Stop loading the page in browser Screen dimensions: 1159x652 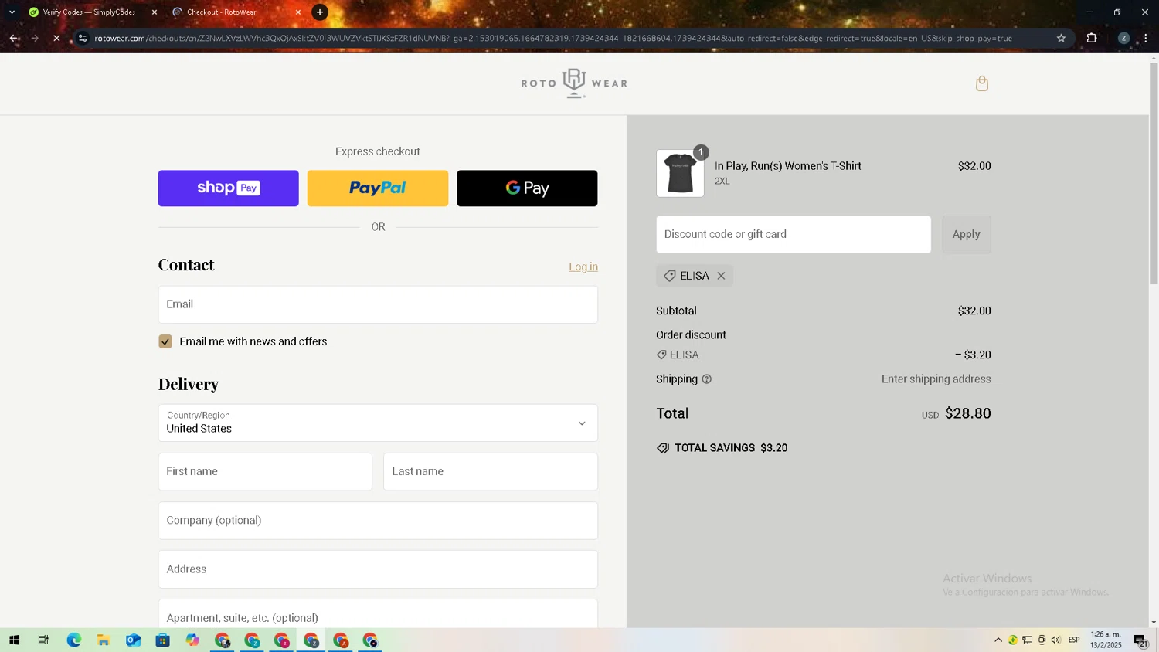click(56, 38)
